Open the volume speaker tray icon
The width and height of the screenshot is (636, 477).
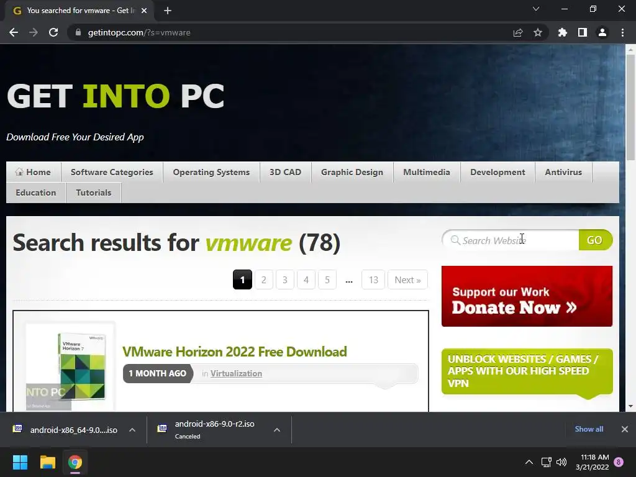pos(561,462)
